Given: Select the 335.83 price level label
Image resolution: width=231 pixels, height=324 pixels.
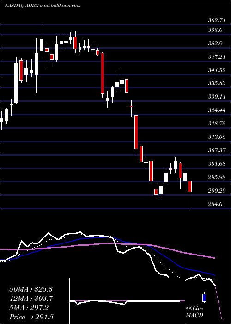Looking at the screenshot, I should tap(216, 83).
